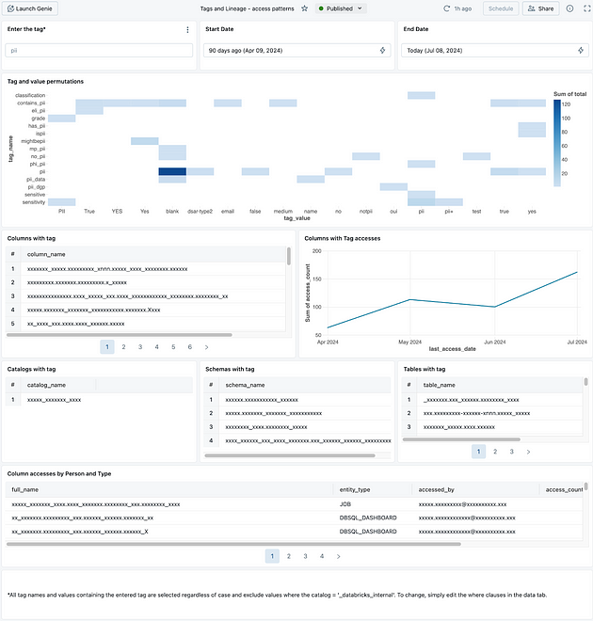Go to page 5 of Columns with tag
Image resolution: width=593 pixels, height=621 pixels.
(173, 347)
